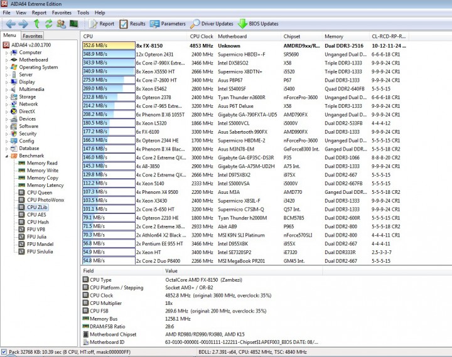The height and width of the screenshot is (357, 452).
Task: Select the Memory Write benchmark icon
Action: pos(21,170)
